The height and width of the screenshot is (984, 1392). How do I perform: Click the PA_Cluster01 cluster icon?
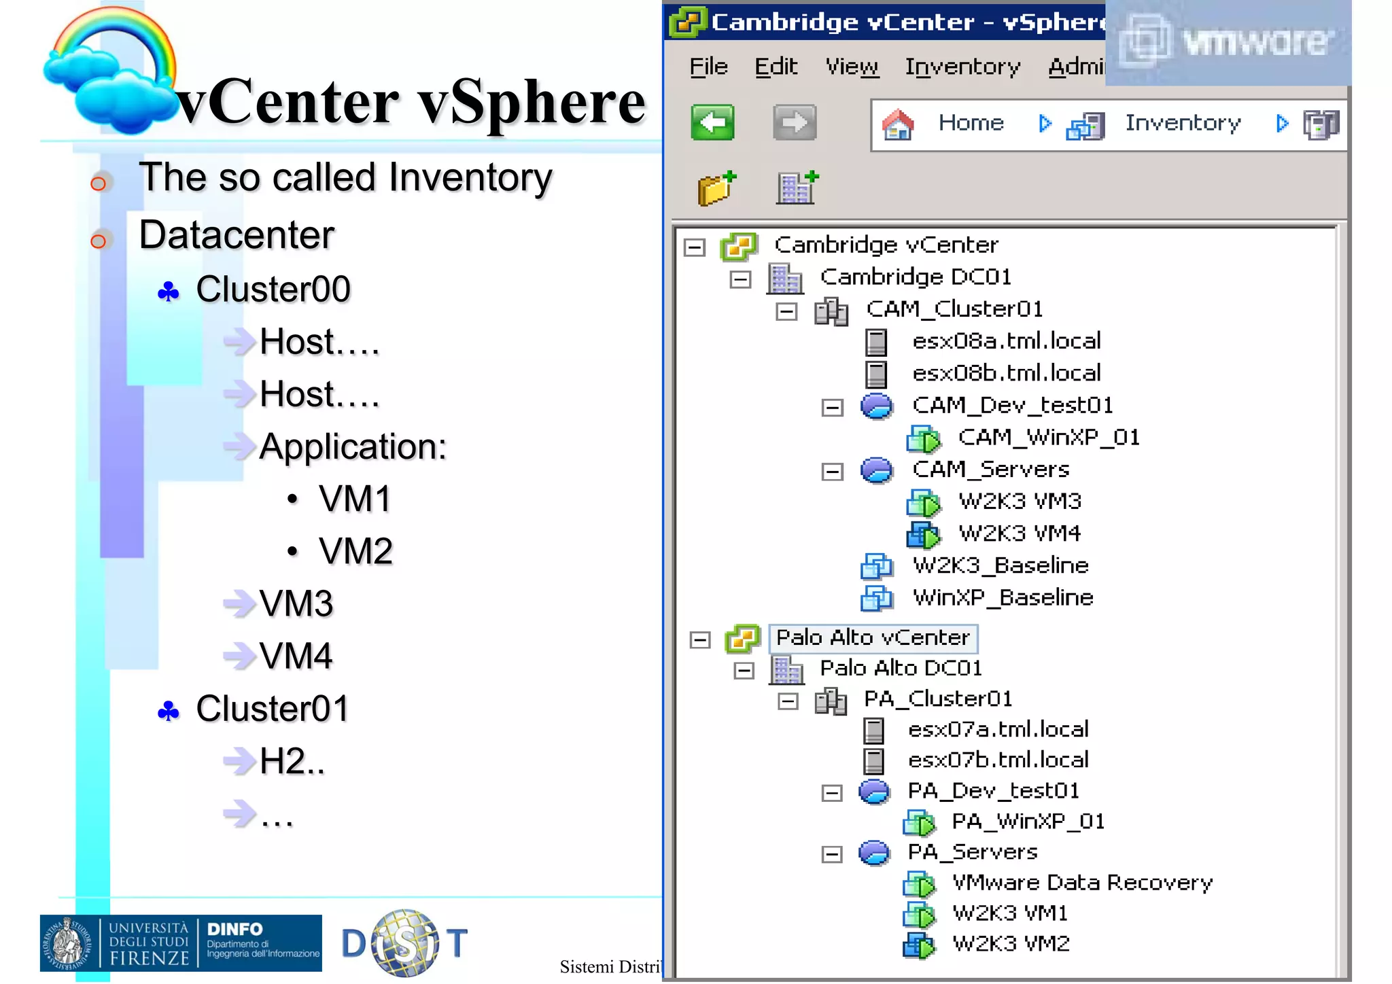click(831, 701)
